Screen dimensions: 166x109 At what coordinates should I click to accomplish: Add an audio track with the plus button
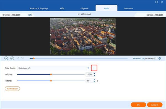click(94, 68)
